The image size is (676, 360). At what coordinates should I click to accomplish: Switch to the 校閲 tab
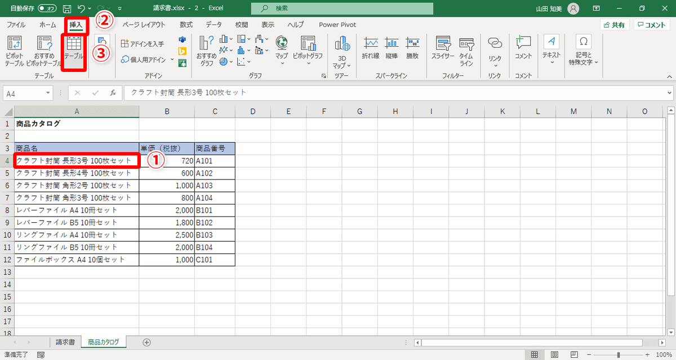pyautogui.click(x=242, y=25)
